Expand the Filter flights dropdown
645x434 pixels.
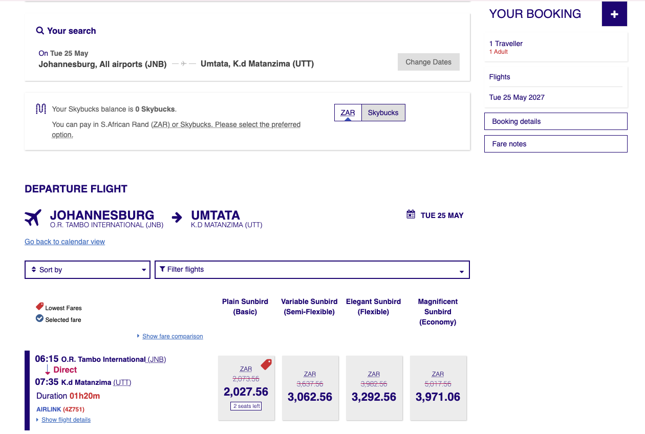[x=312, y=270]
